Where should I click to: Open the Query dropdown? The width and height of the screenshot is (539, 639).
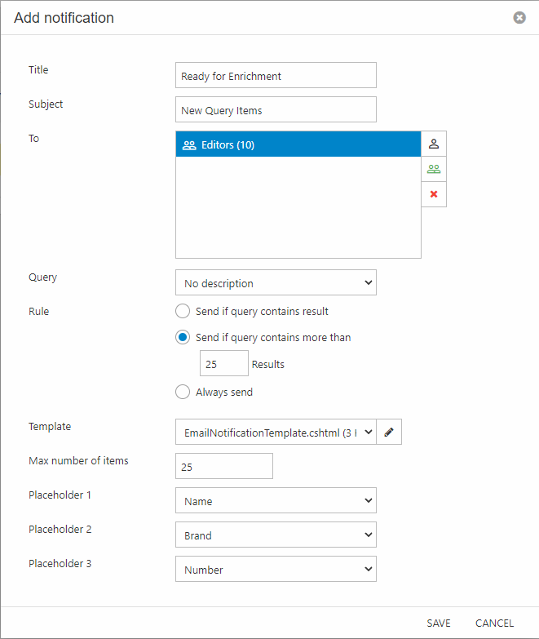tap(276, 283)
